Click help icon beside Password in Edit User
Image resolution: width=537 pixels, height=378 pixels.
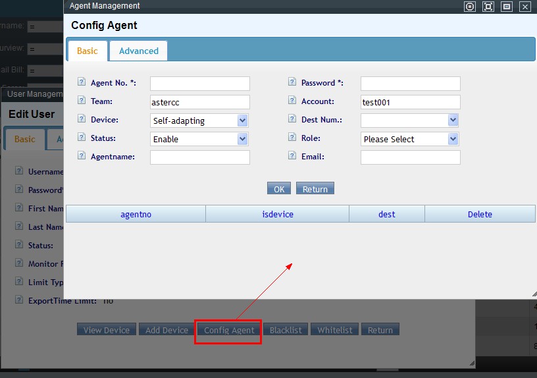pyautogui.click(x=19, y=189)
